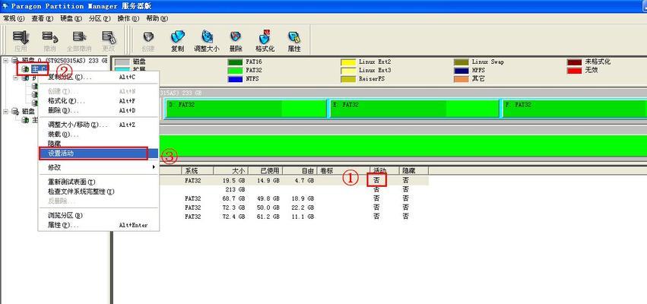647x304 pixels.
Task: Click the 14.9 GB used cell
Action: click(x=270, y=181)
